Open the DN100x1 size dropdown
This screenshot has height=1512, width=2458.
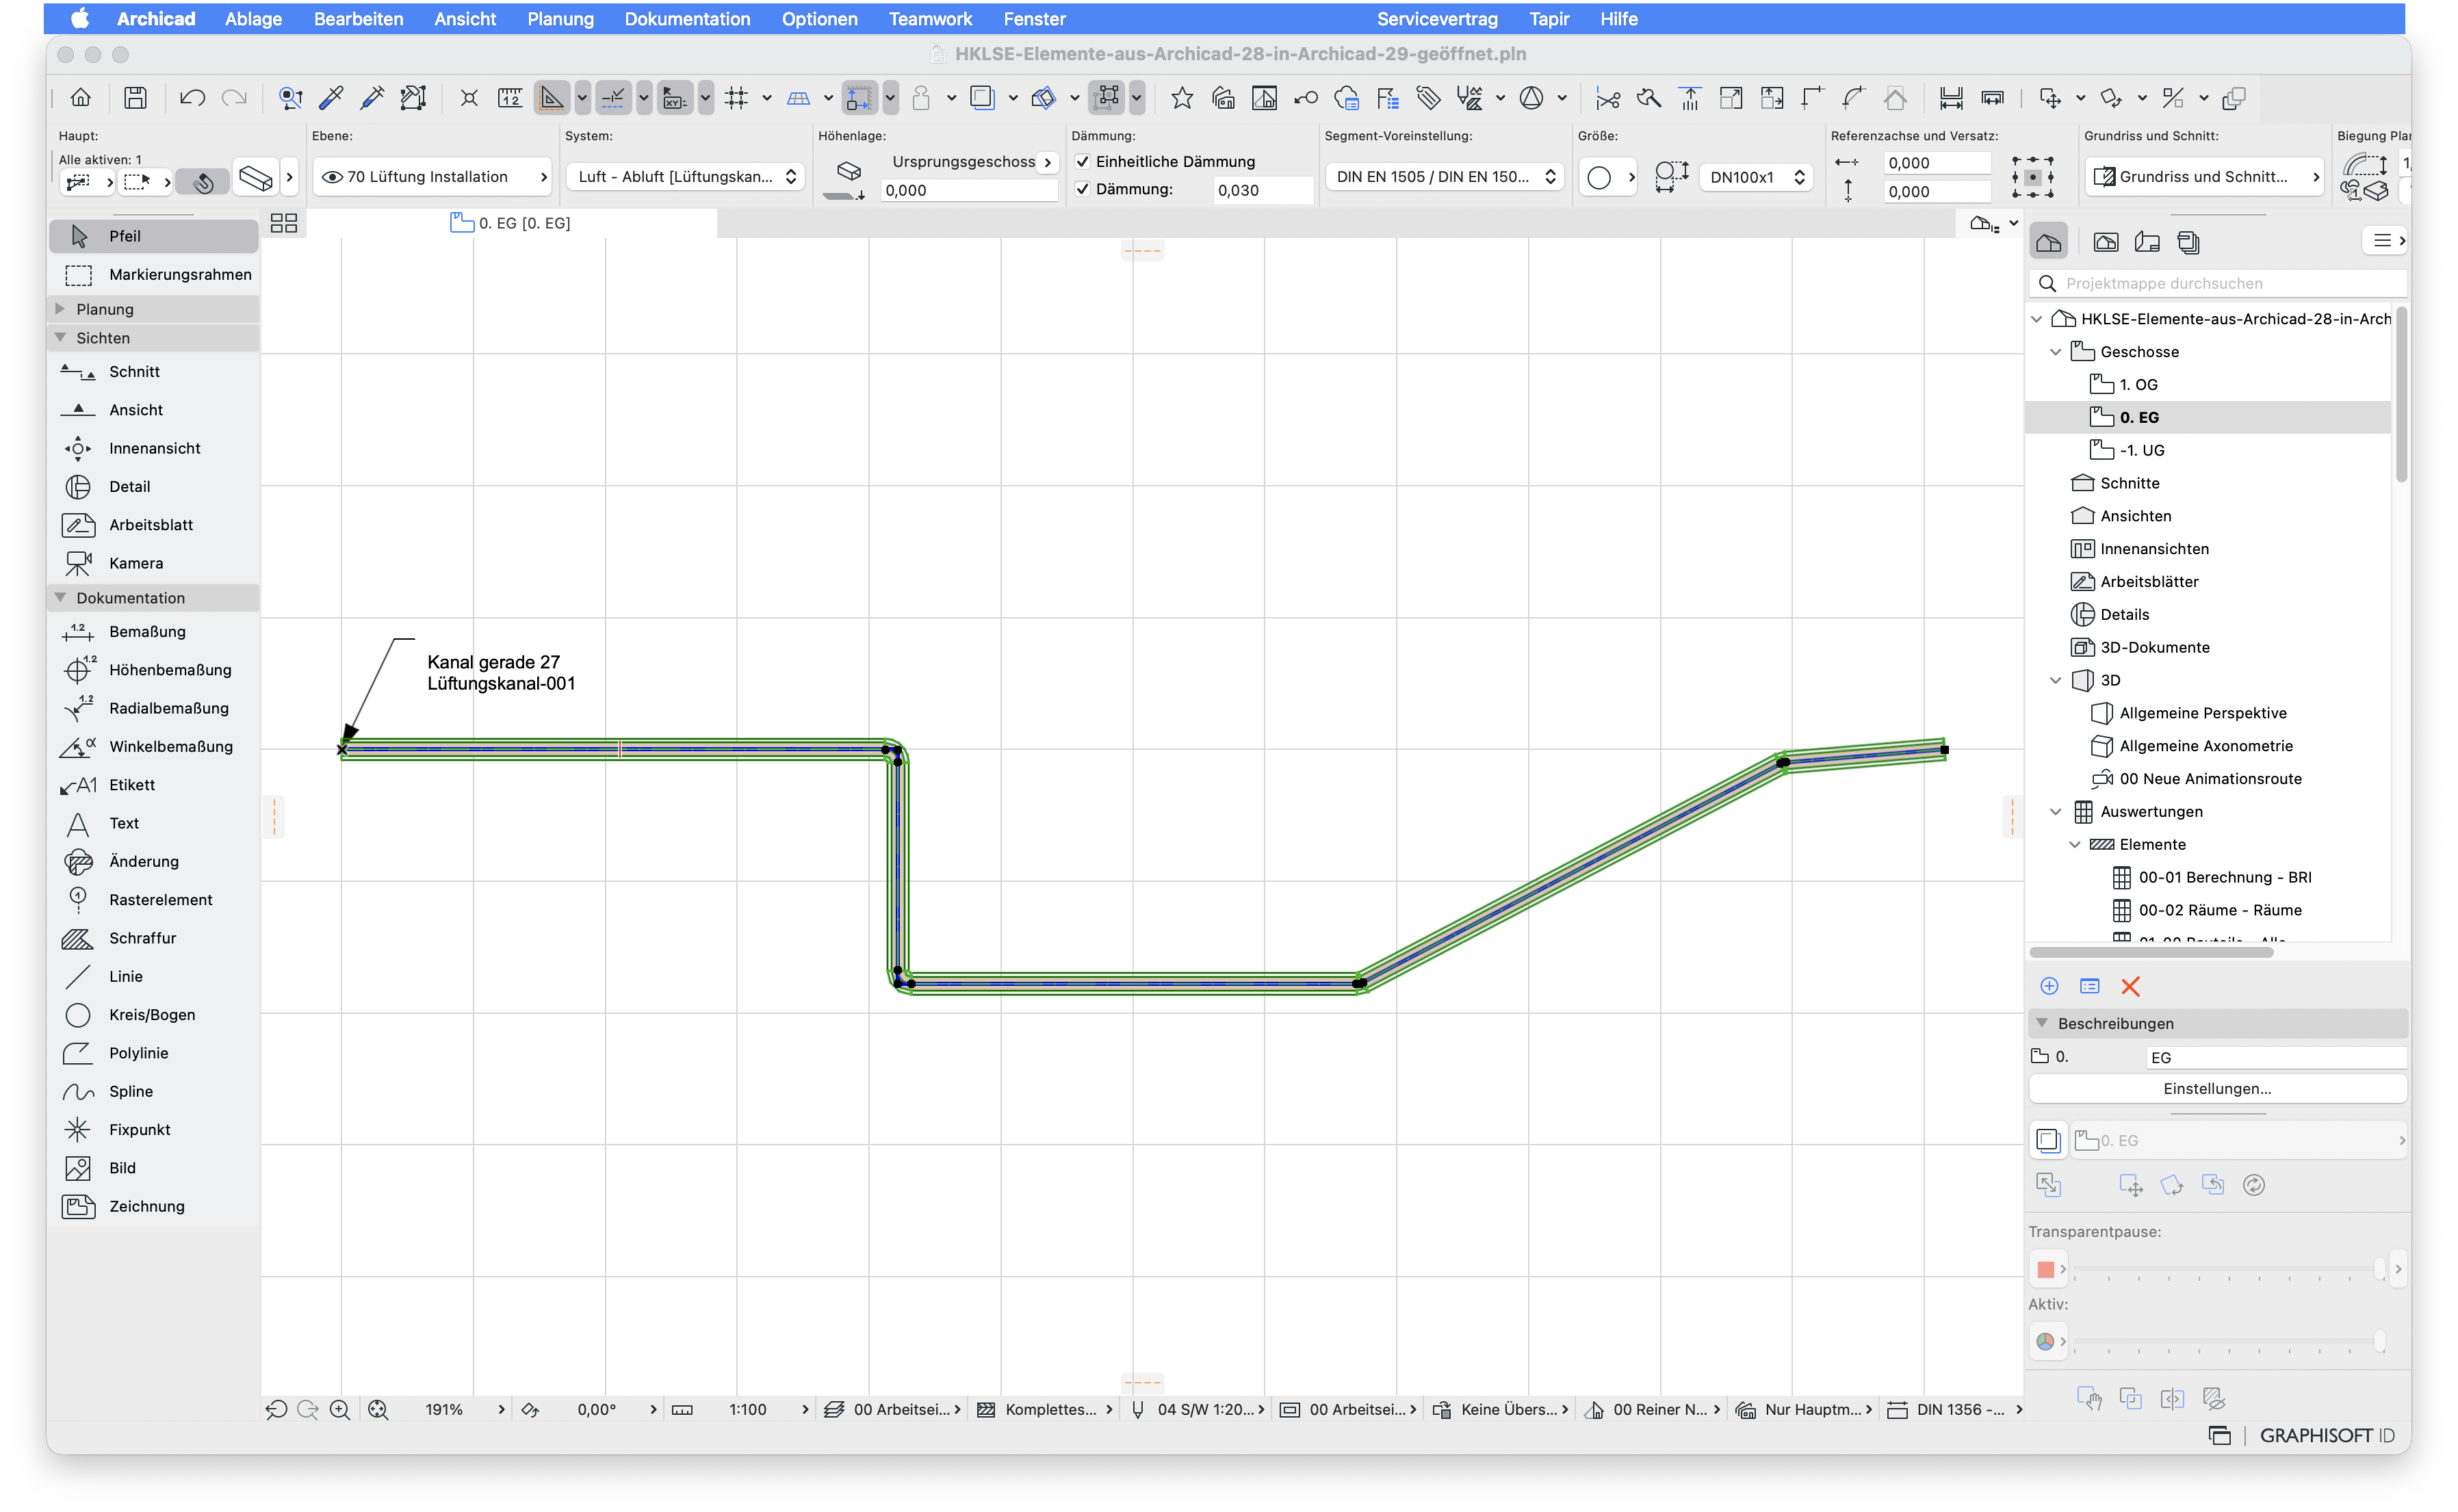[1755, 177]
